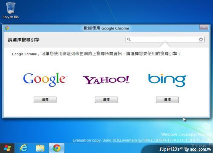Close the Google Chrome welcome dialog
The height and width of the screenshot is (153, 213).
point(204,27)
